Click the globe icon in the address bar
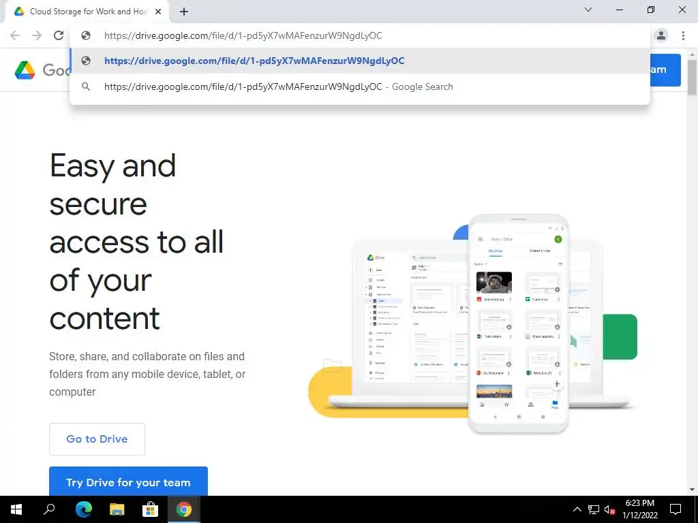 click(86, 35)
